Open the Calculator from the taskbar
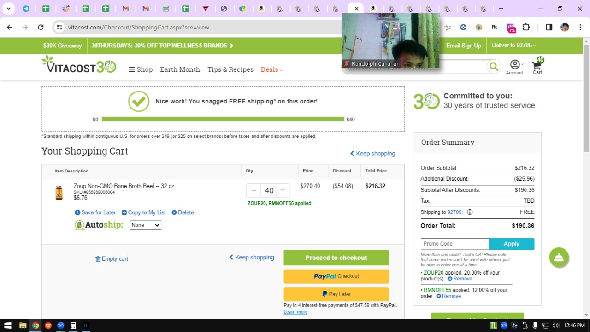 pos(73,326)
